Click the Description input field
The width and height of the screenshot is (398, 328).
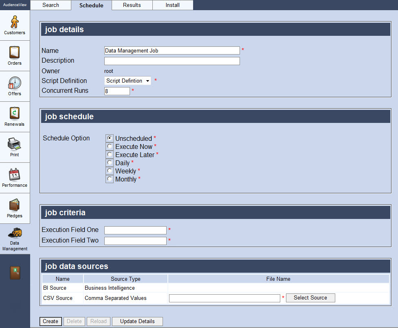tap(172, 61)
